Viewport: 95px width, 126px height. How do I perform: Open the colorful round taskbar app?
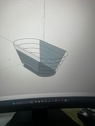[x=56, y=101]
